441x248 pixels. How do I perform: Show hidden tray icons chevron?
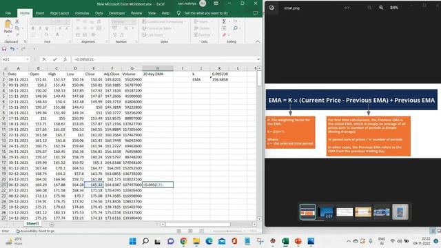point(349,241)
